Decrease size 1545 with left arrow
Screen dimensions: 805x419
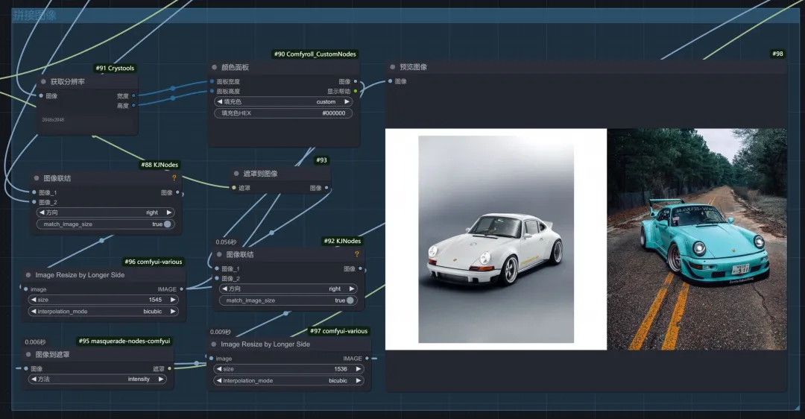(34, 300)
